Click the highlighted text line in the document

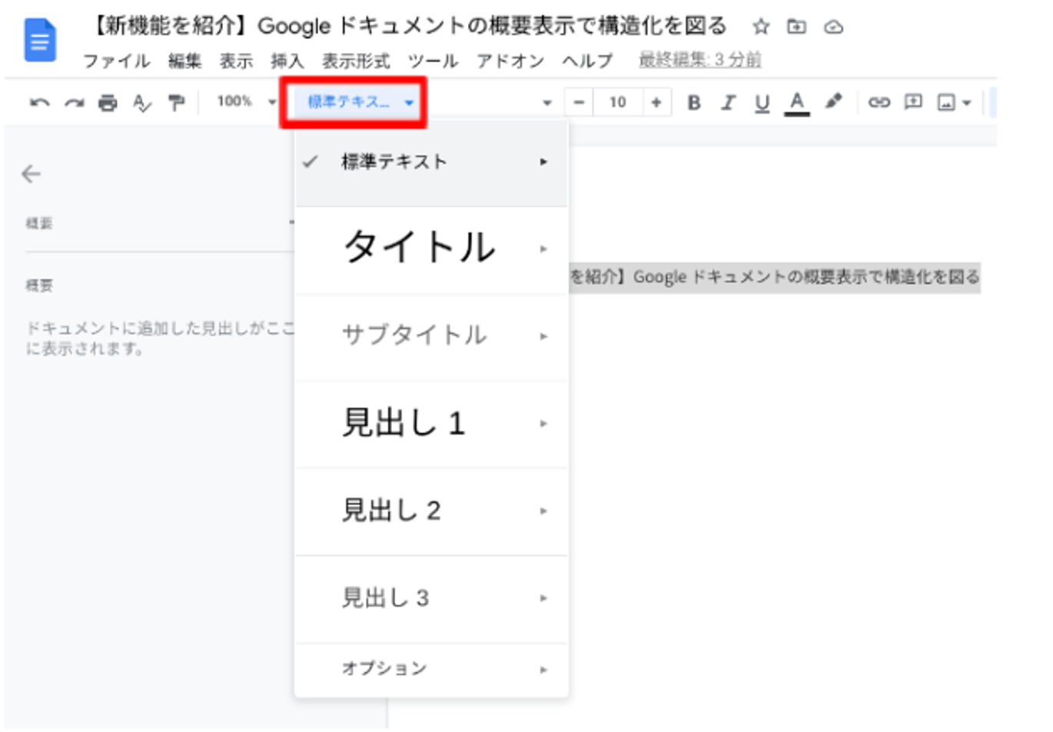pos(774,277)
